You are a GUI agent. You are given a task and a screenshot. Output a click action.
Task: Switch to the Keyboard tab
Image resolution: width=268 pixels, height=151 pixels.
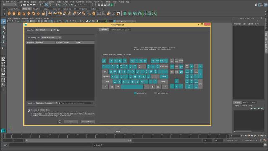(104, 30)
